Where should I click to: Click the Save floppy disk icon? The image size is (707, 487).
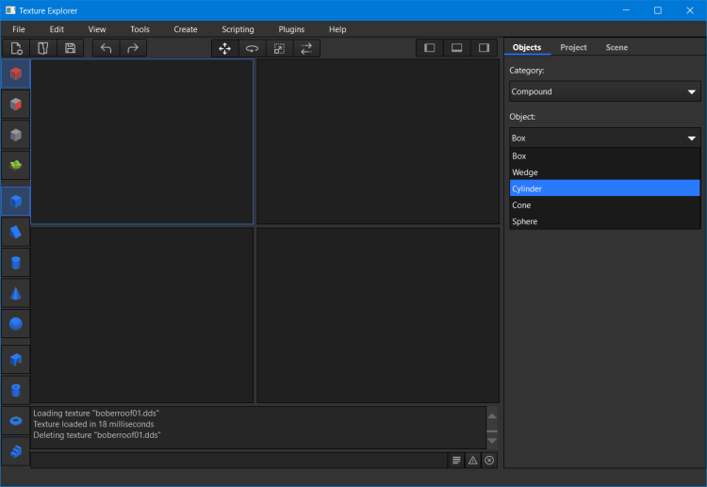pos(70,48)
